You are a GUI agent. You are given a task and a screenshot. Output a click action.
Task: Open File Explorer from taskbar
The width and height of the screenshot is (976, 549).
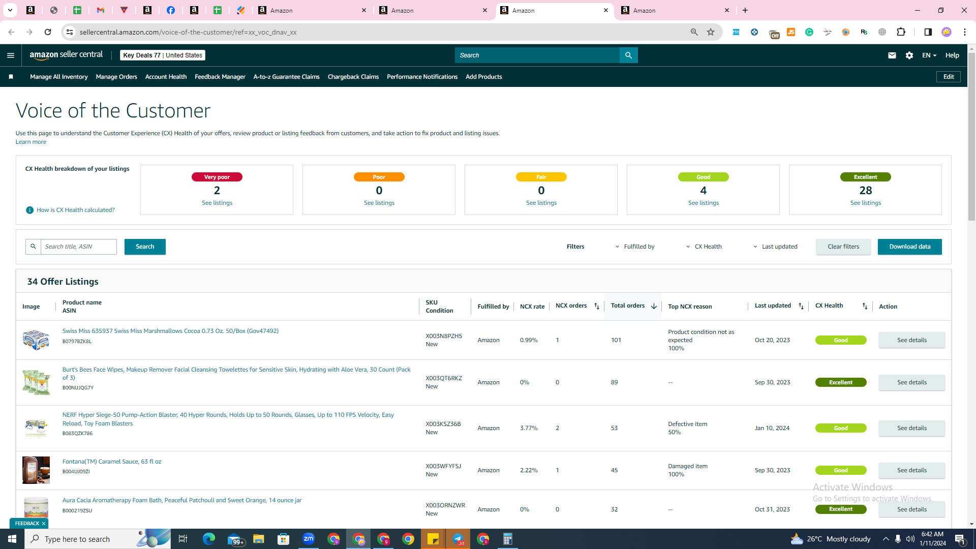click(259, 539)
